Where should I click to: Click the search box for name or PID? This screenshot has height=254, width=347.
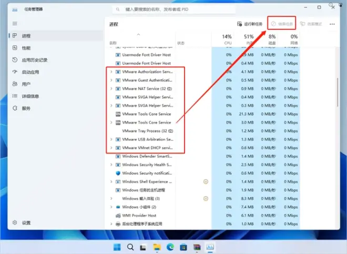point(173,9)
